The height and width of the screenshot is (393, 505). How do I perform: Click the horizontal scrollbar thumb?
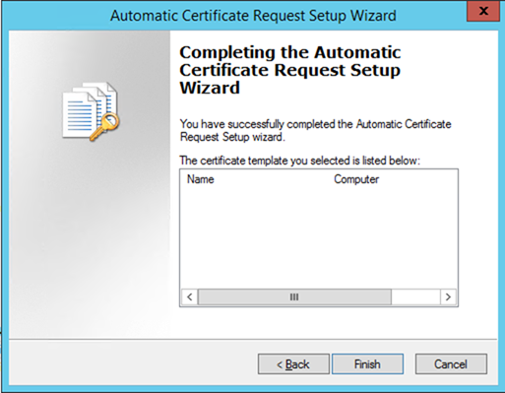click(294, 297)
